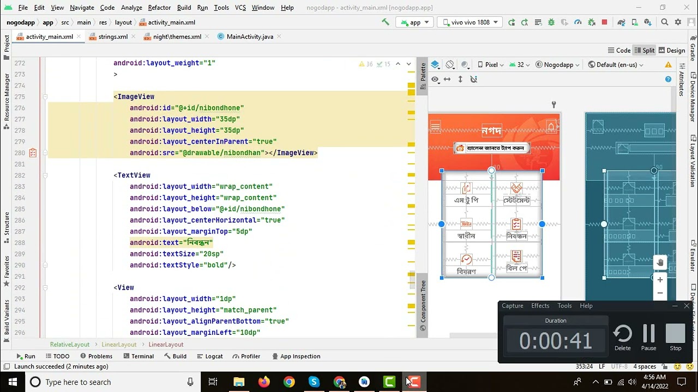This screenshot has width=698, height=392.
Task: Open the File menu
Action: point(23,8)
